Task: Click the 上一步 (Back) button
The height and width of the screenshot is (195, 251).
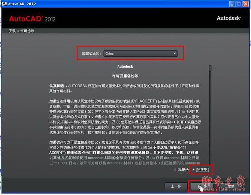Action: tap(176, 186)
